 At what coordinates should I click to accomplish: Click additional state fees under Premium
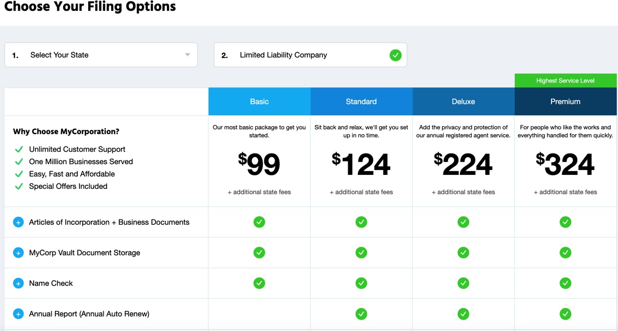pyautogui.click(x=565, y=192)
